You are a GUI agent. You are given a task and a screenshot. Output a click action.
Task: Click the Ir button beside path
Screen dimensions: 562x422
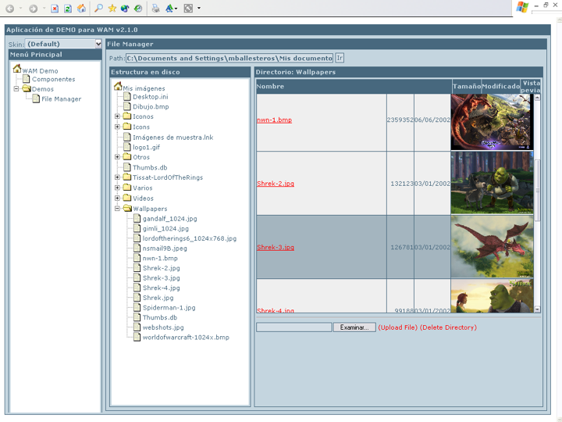[340, 58]
